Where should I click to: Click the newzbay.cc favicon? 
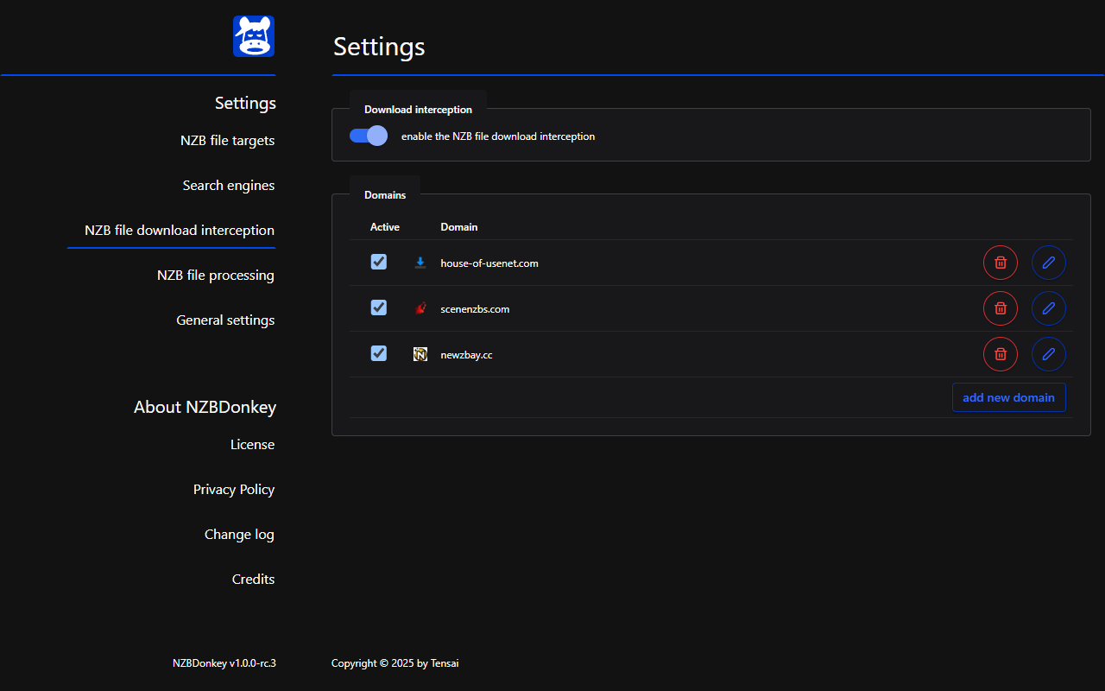point(420,354)
